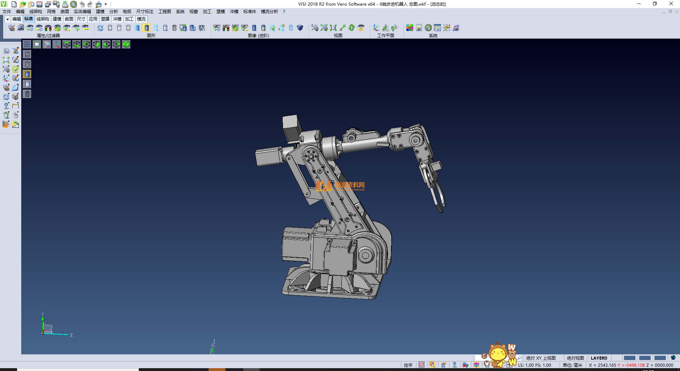
Task: Click the print icon in quick access toolbar
Action: click(x=65, y=4)
